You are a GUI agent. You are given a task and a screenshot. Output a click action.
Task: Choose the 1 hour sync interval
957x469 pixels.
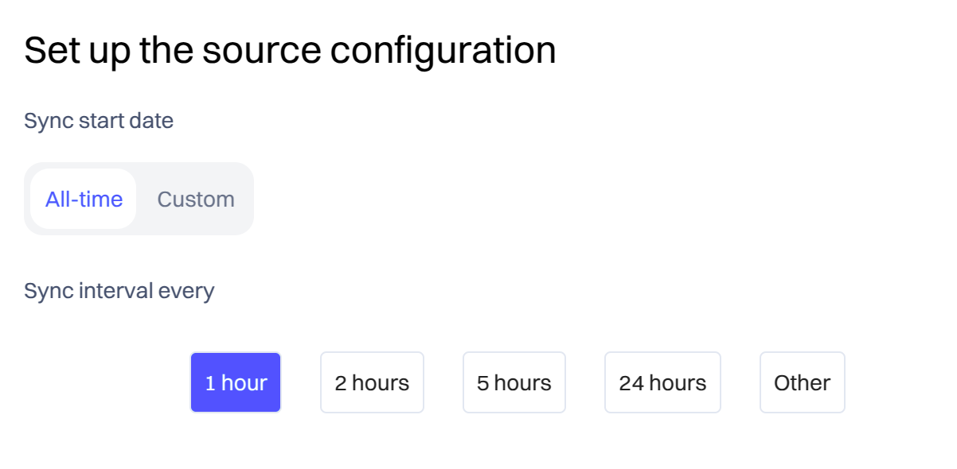click(x=236, y=382)
